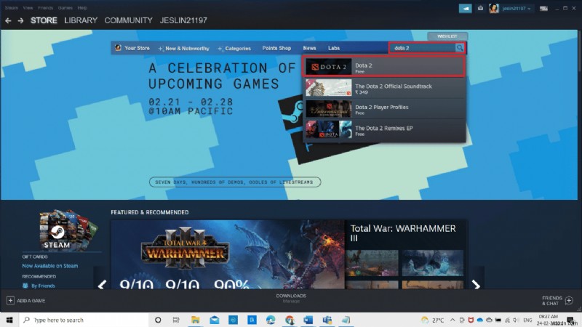
Task: Click the profile avatar picture in the title bar
Action: (x=494, y=8)
